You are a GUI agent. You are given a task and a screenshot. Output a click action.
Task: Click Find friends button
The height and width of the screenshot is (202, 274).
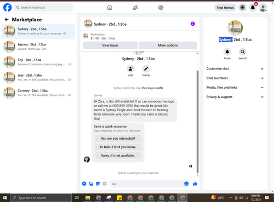[x=225, y=8]
